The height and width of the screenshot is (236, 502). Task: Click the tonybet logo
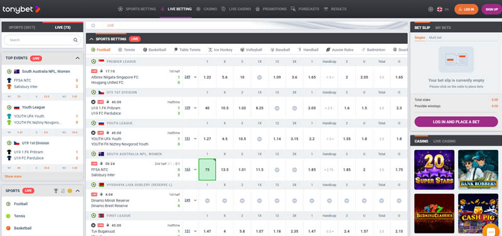coord(21,9)
